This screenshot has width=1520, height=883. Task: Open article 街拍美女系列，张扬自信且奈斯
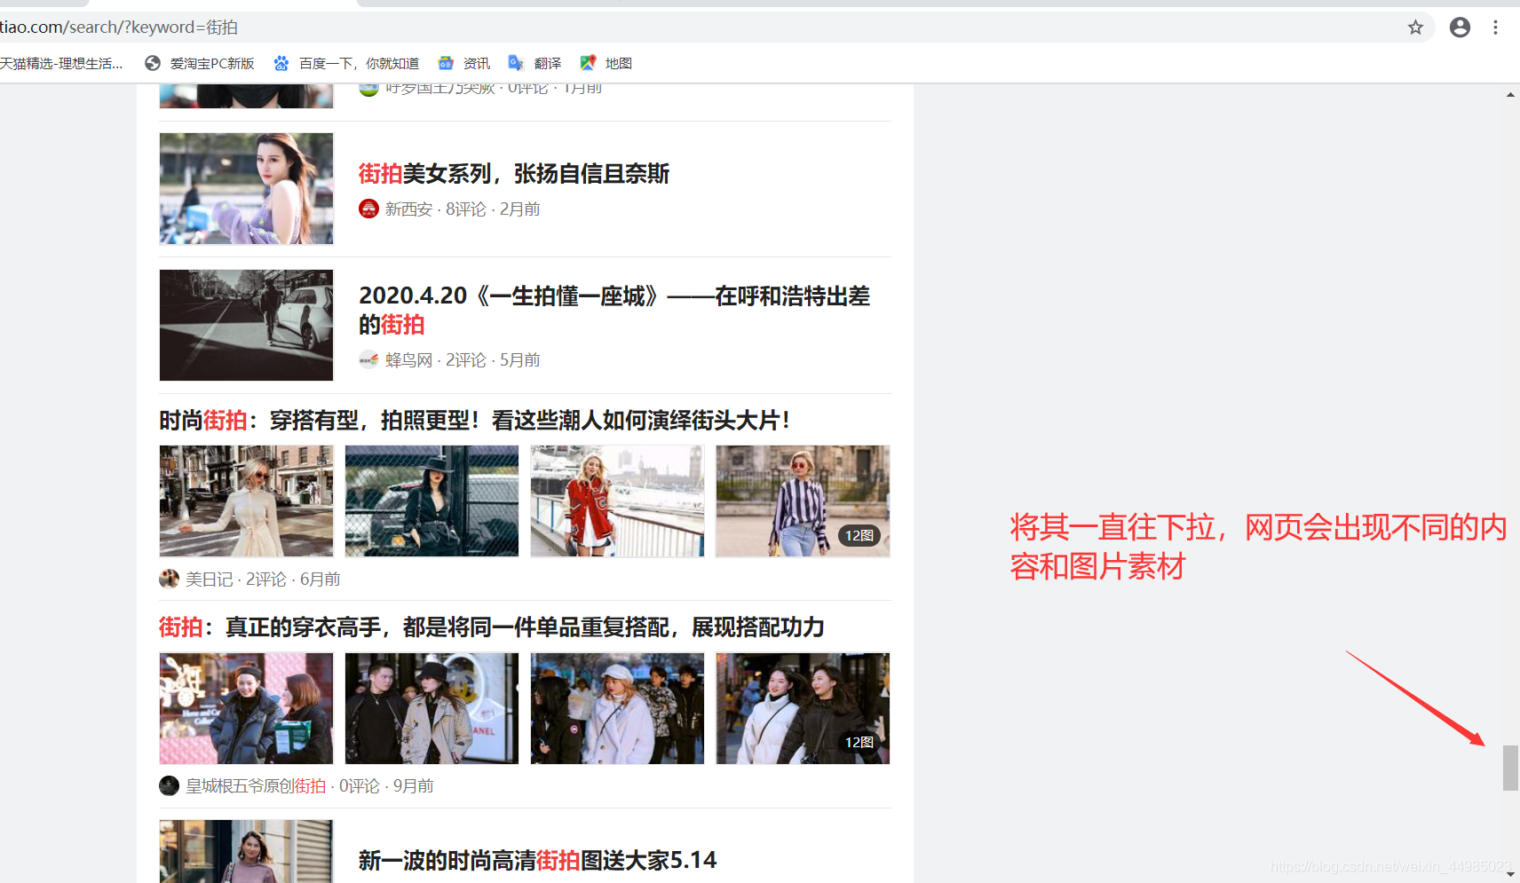pos(514,173)
